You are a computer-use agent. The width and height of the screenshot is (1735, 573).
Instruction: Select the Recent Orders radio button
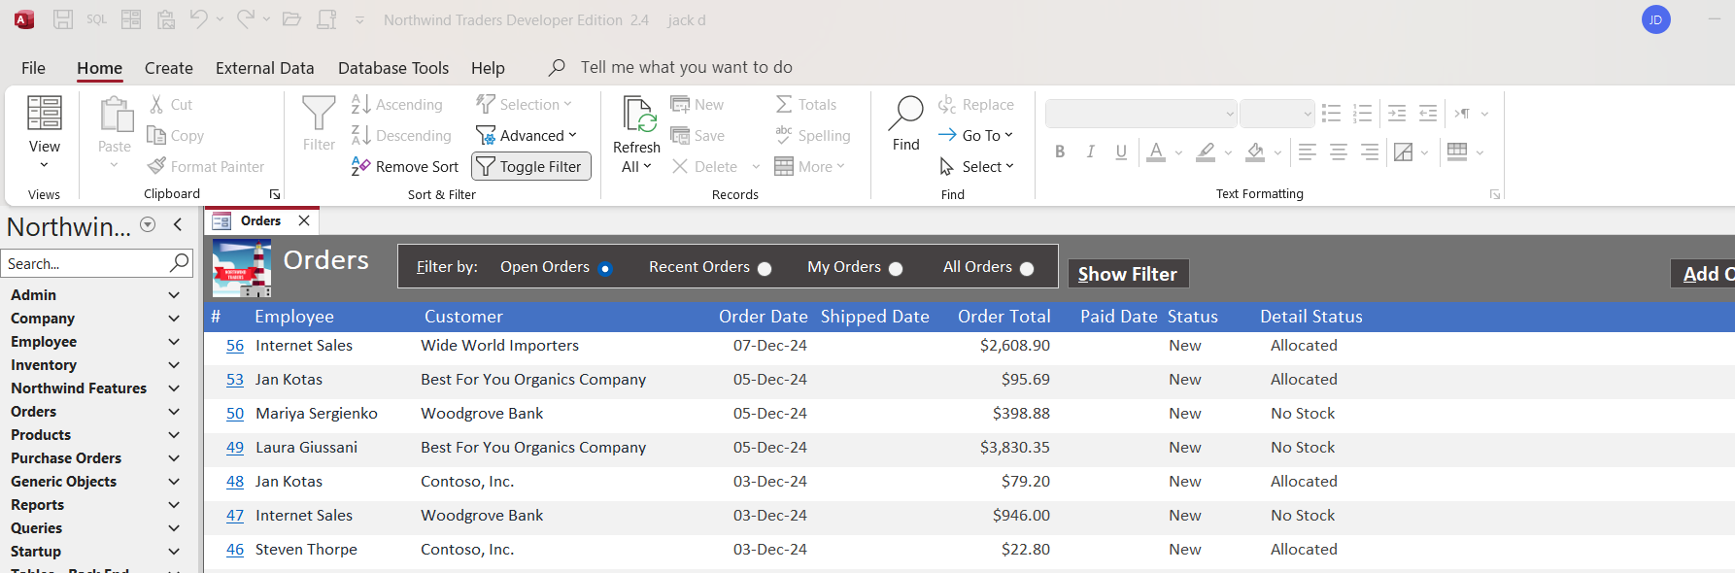pos(765,269)
